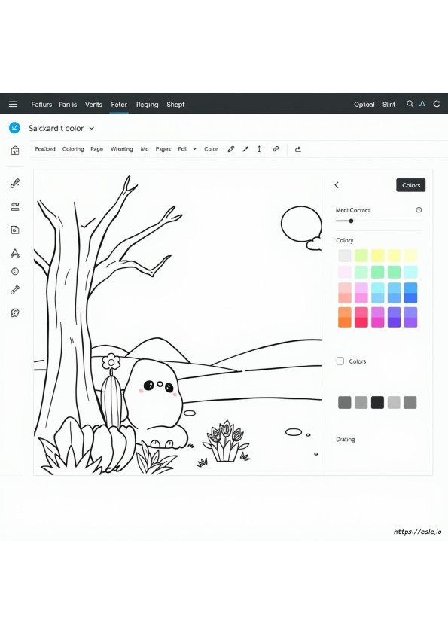This screenshot has width=448, height=634.
Task: Click the flower atop the cactus
Action: 111,362
